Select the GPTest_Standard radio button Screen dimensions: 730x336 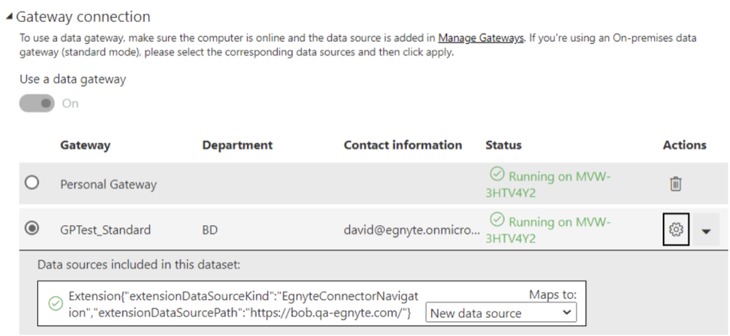tap(31, 229)
